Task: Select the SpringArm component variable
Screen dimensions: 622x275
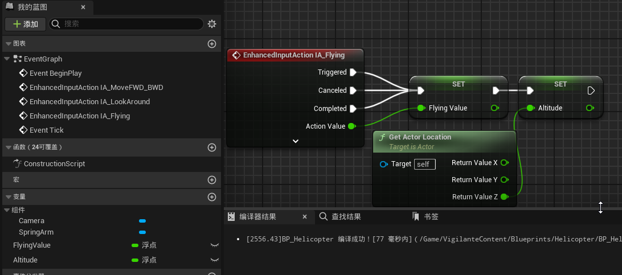Action: [x=36, y=232]
